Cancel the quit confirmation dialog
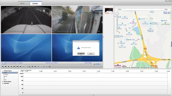Screen dimensions: 172x96 click(91, 54)
